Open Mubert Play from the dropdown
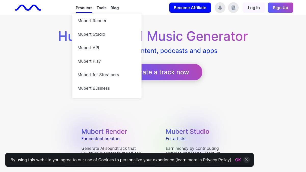306x172 pixels. click(x=89, y=61)
